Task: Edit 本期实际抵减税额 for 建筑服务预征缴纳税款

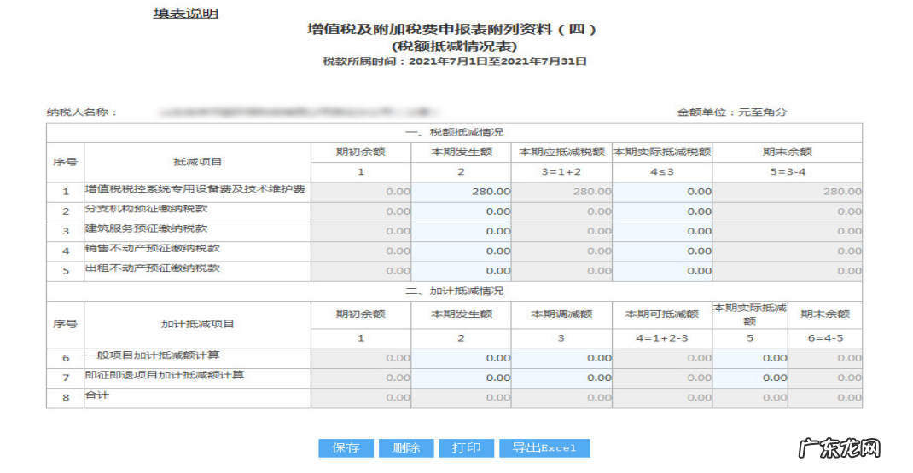Action: 662,232
